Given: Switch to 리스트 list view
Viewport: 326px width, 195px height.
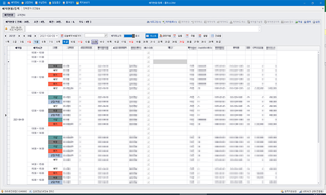Looking at the screenshot, I should 152,36.
